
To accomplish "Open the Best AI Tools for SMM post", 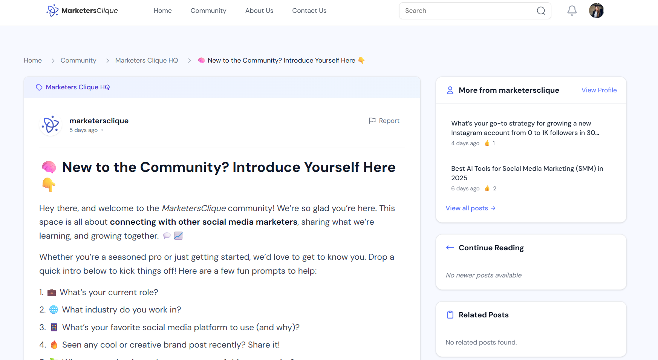I will coord(526,173).
